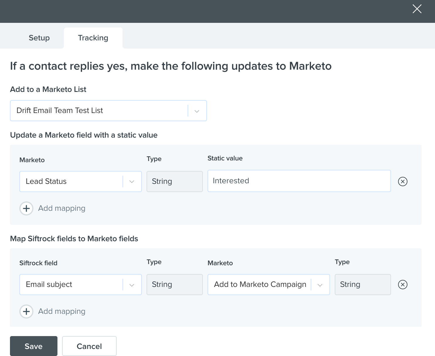Screen dimensions: 435x356
Task: Click the 'Siftrock field' column label
Action: tap(38, 263)
